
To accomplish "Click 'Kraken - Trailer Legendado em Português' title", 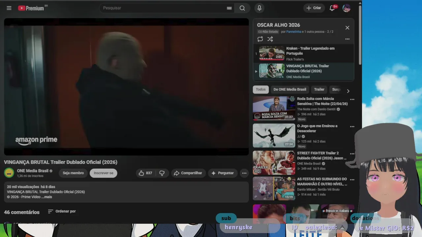I will click(310, 51).
